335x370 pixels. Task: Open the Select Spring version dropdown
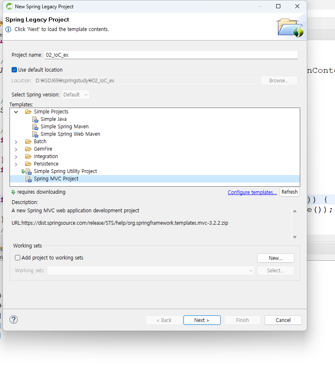click(76, 95)
